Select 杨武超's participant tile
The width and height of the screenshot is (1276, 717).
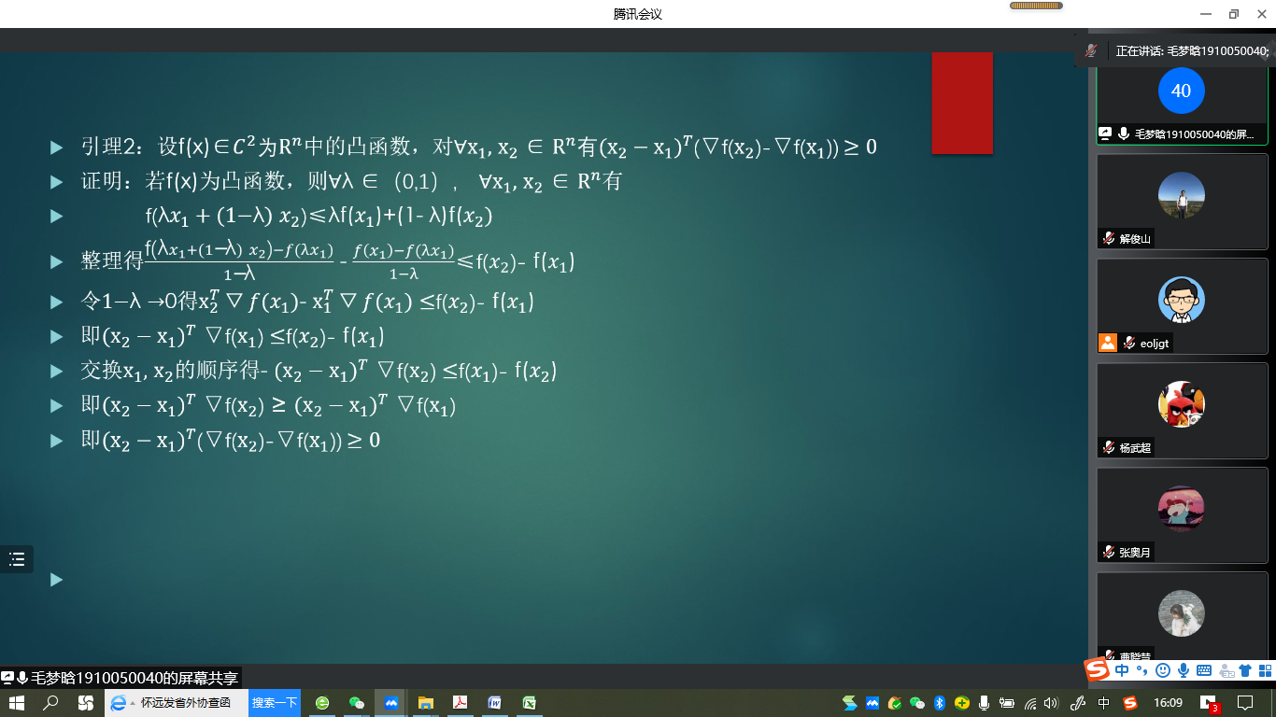[1182, 410]
